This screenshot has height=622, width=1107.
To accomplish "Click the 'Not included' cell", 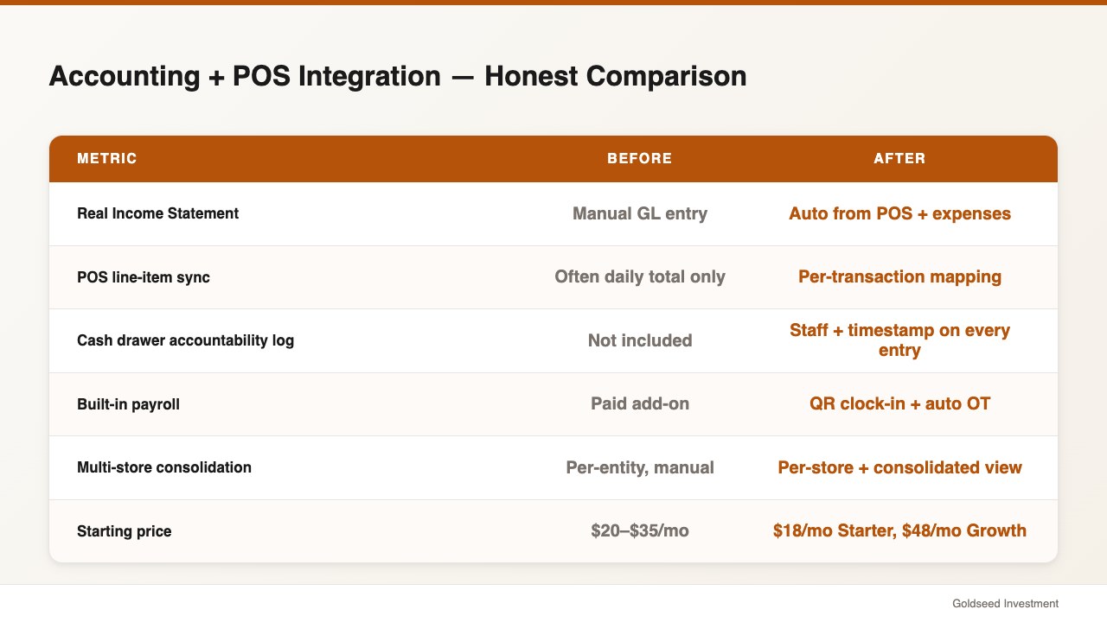I will coord(640,340).
